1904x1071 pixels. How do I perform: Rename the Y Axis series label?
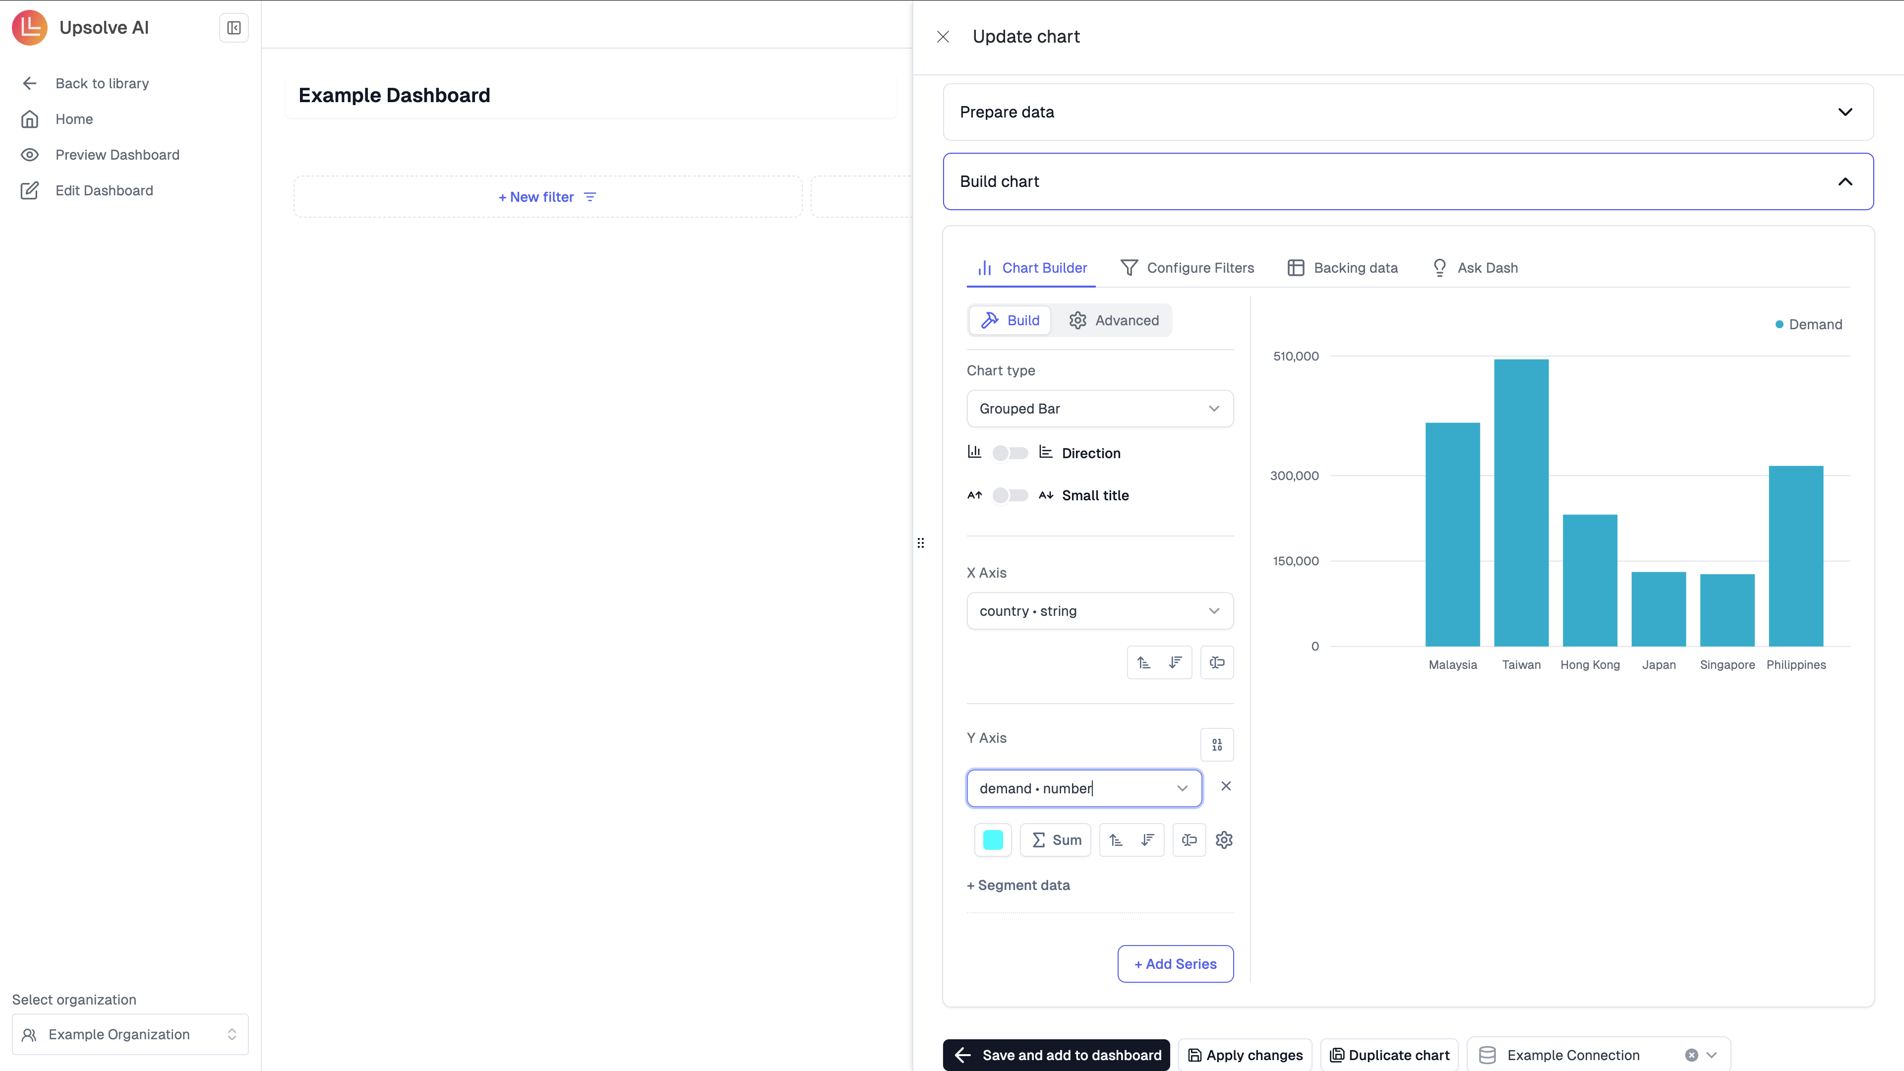tap(1189, 840)
